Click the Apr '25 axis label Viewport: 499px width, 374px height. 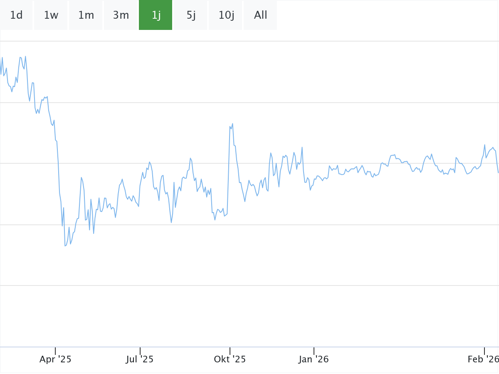coord(55,359)
